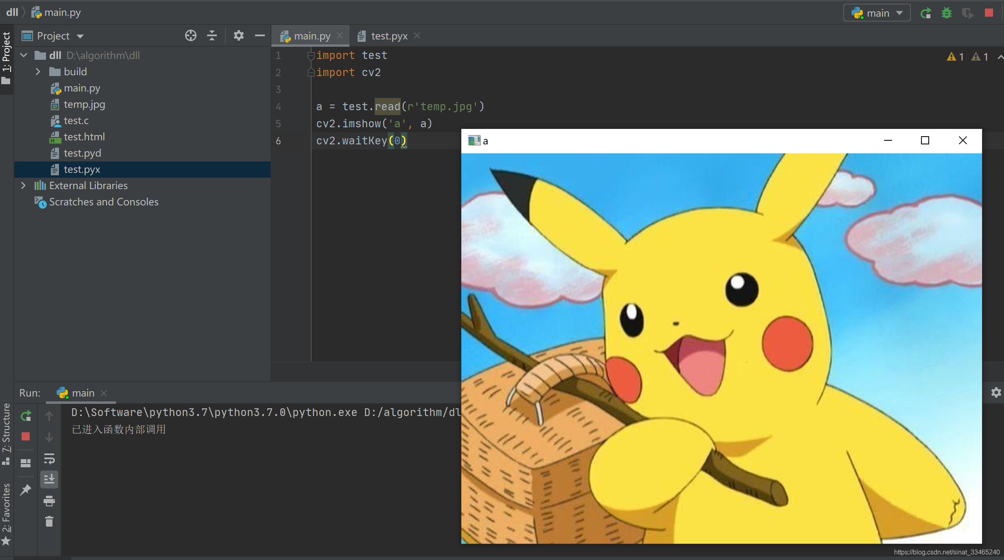Select temp.jpg in project tree

84,104
